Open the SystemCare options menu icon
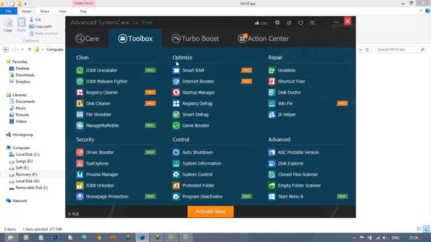The width and height of the screenshot is (431, 242). 312,23
